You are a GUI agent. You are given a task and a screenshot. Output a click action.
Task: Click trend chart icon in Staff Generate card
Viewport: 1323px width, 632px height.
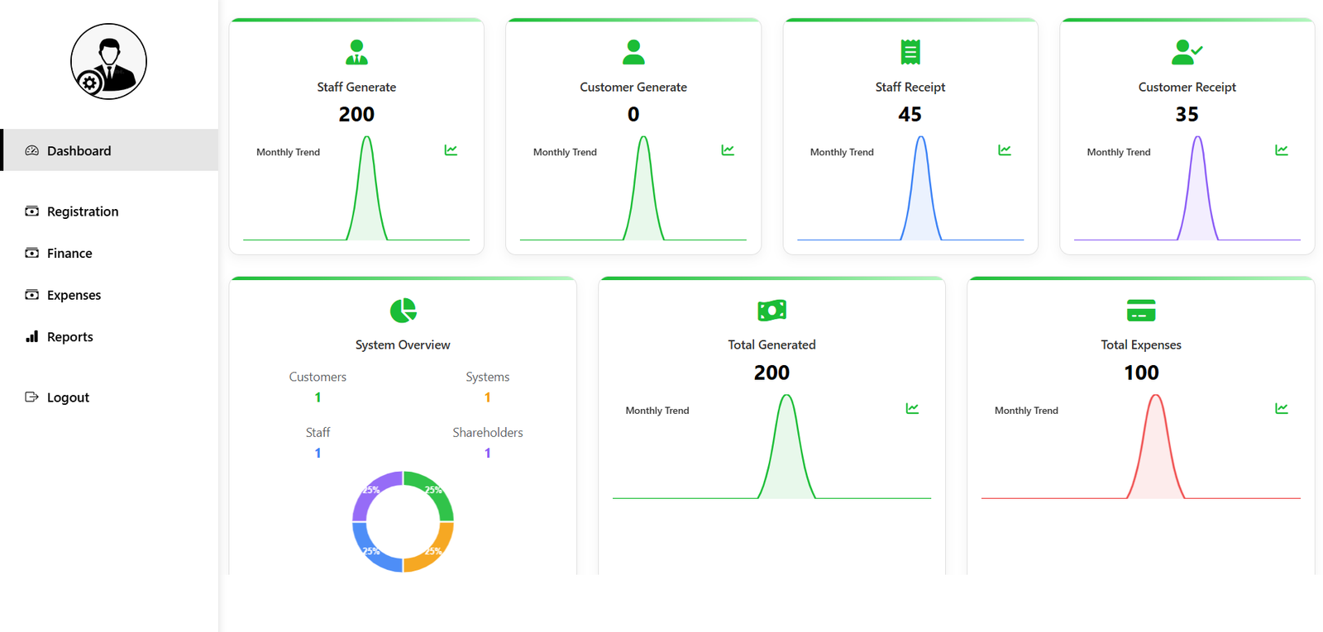451,150
